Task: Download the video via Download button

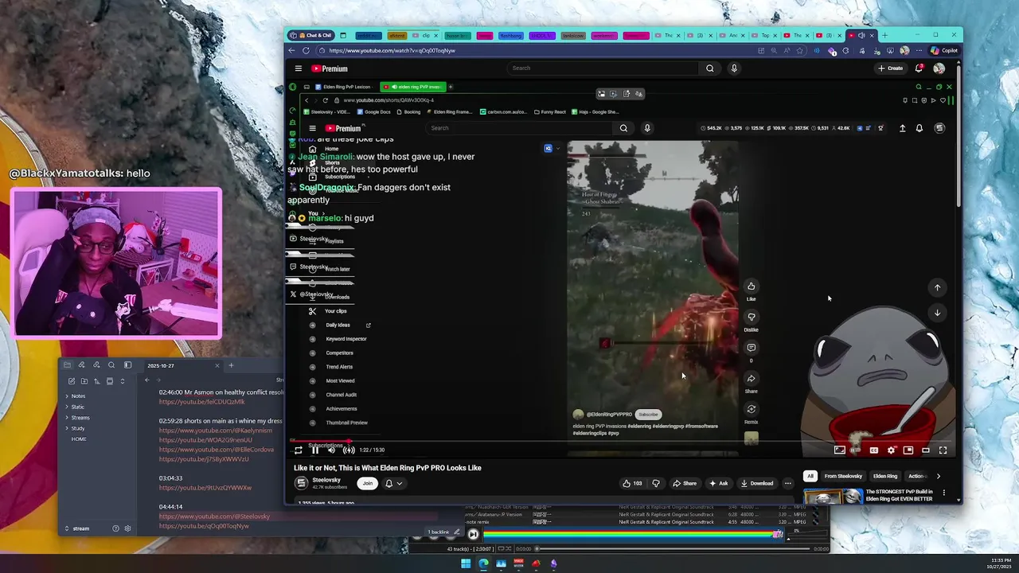Action: (756, 483)
